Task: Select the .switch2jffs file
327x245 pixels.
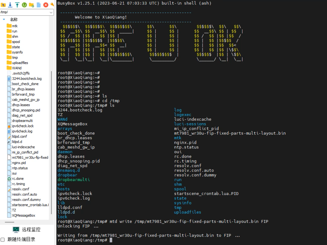Action: [x=21, y=73]
